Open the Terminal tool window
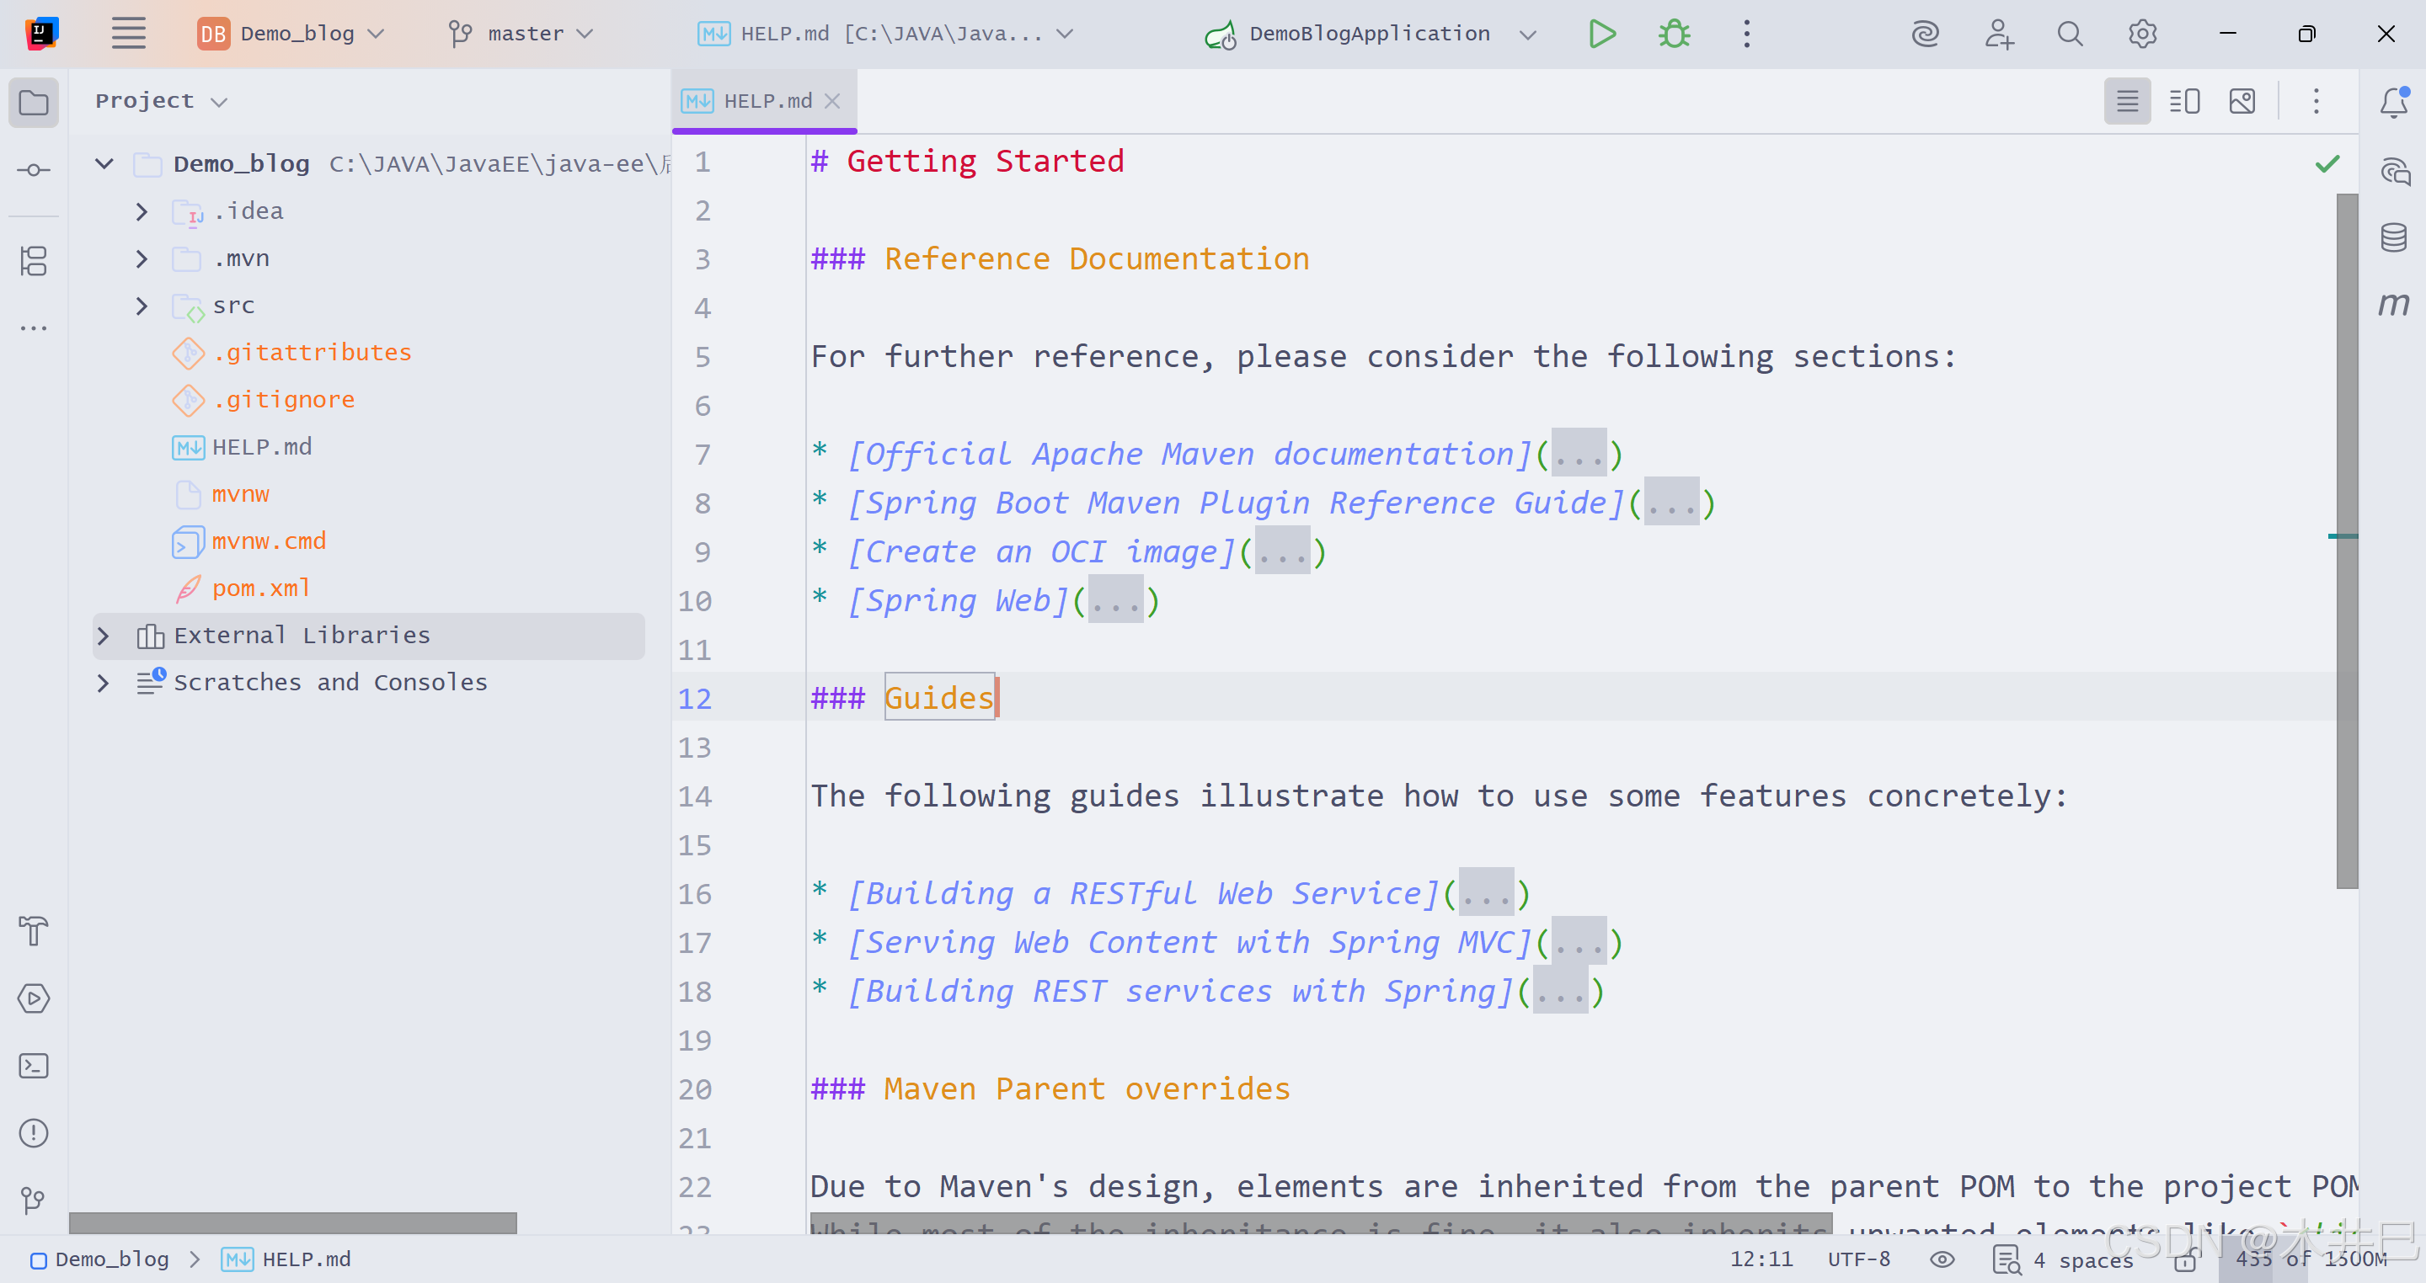Image resolution: width=2426 pixels, height=1283 pixels. (x=34, y=1066)
